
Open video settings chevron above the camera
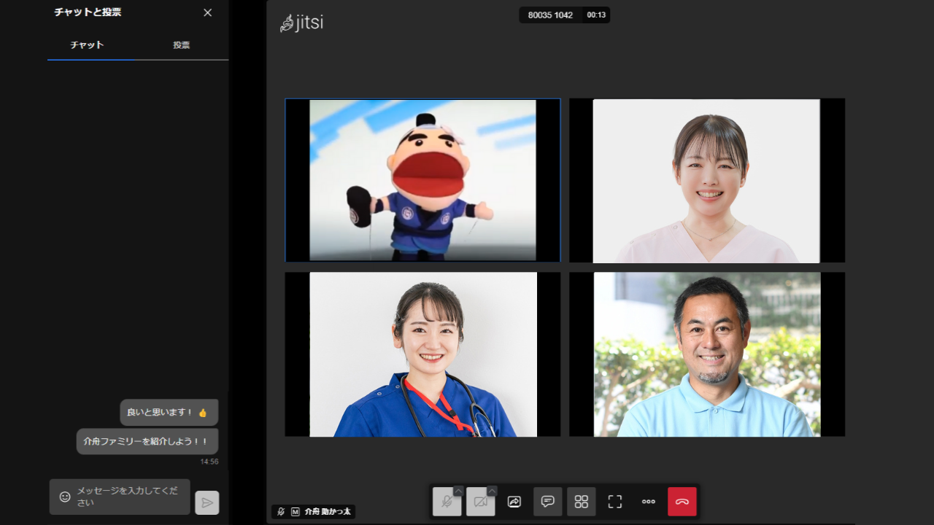tap(491, 491)
